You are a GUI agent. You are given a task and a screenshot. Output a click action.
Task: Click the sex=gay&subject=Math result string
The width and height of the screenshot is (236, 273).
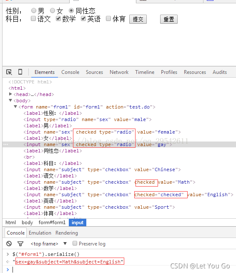coord(68,261)
